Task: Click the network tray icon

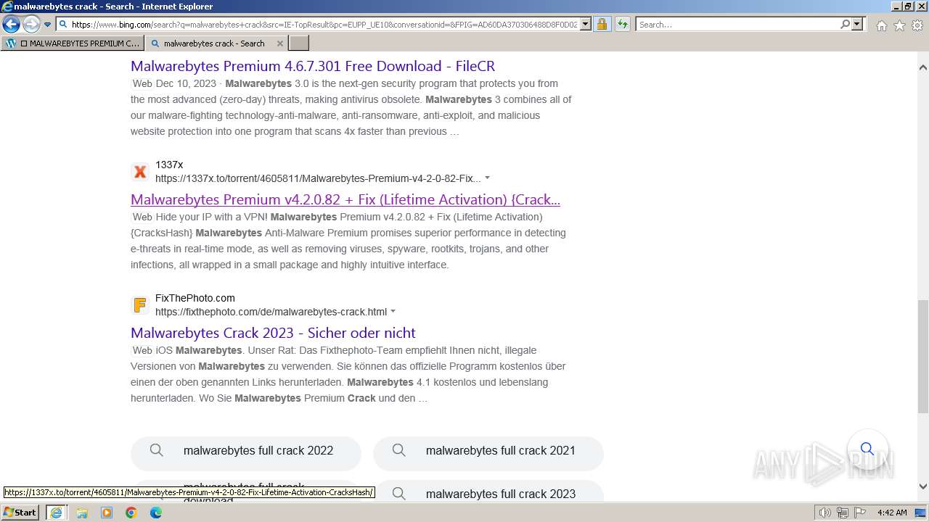Action: (843, 513)
